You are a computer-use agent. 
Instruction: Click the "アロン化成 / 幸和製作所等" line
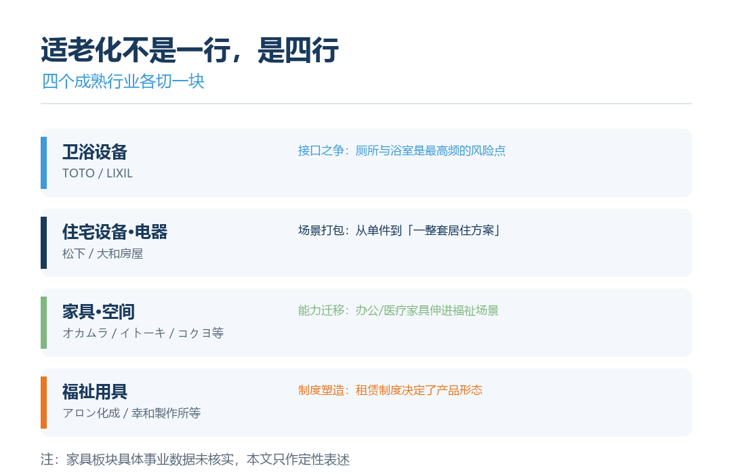[x=131, y=413]
